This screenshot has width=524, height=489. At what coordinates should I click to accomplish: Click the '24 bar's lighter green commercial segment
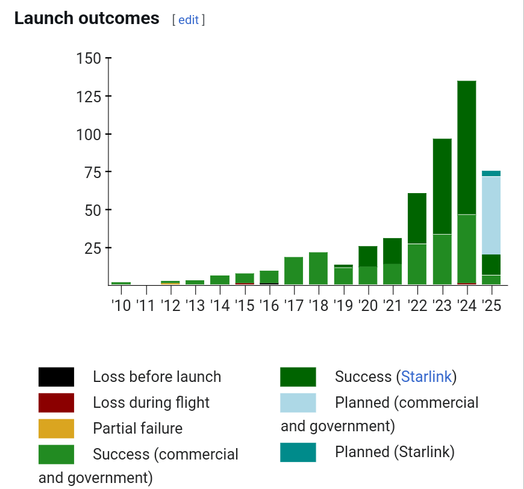click(x=467, y=248)
